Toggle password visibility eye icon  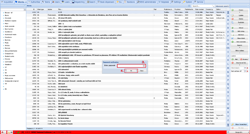pos(144,66)
